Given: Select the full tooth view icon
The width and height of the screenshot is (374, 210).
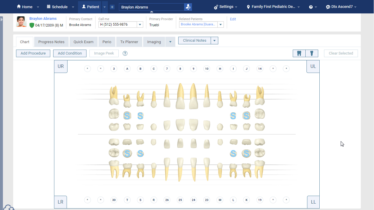Looking at the screenshot, I should pos(299,53).
